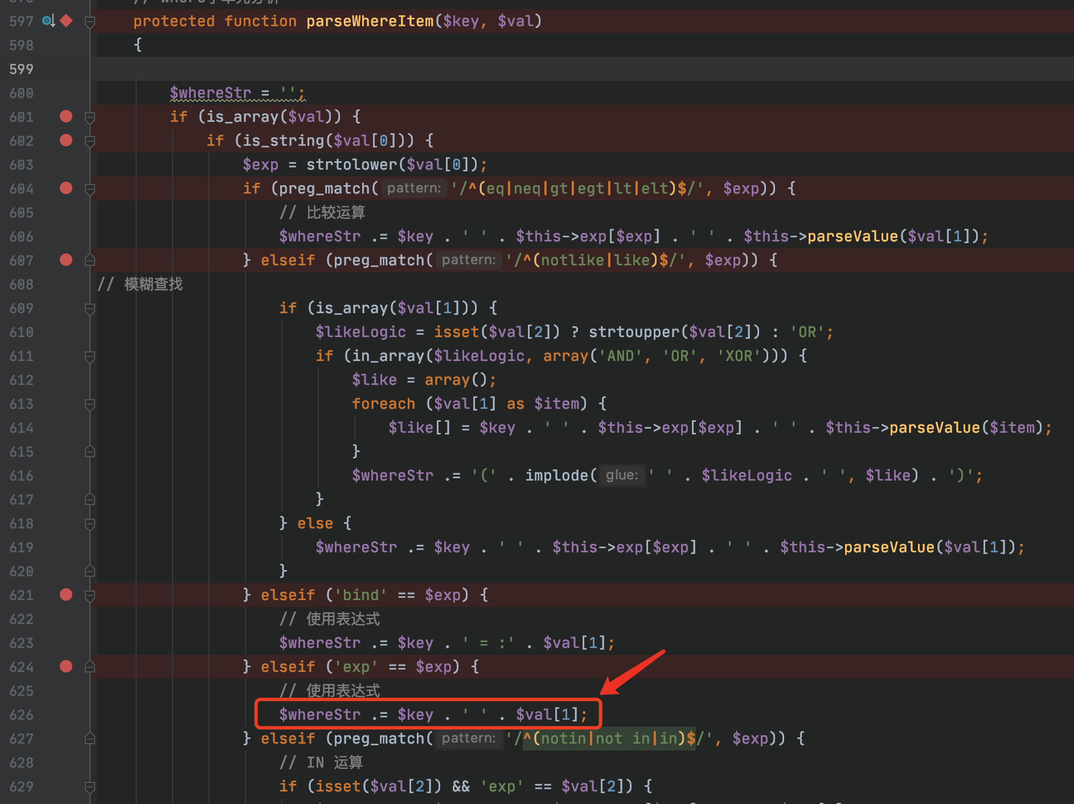Collapse the parseWhereItem function at line 597
Image resolution: width=1074 pixels, height=804 pixels.
pyautogui.click(x=89, y=22)
